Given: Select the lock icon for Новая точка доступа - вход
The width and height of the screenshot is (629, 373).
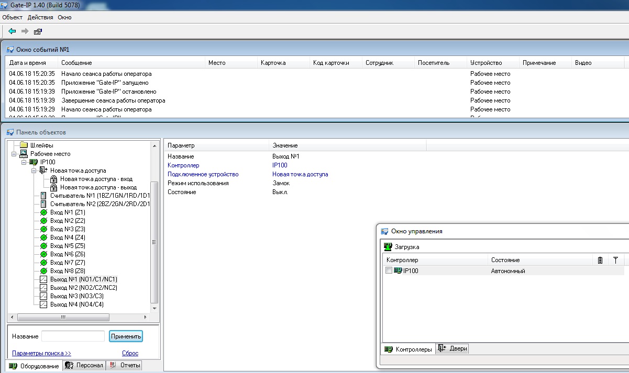Looking at the screenshot, I should (x=53, y=179).
